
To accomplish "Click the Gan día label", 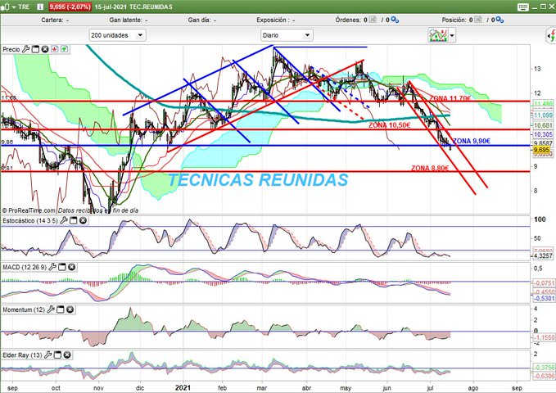I will (199, 20).
